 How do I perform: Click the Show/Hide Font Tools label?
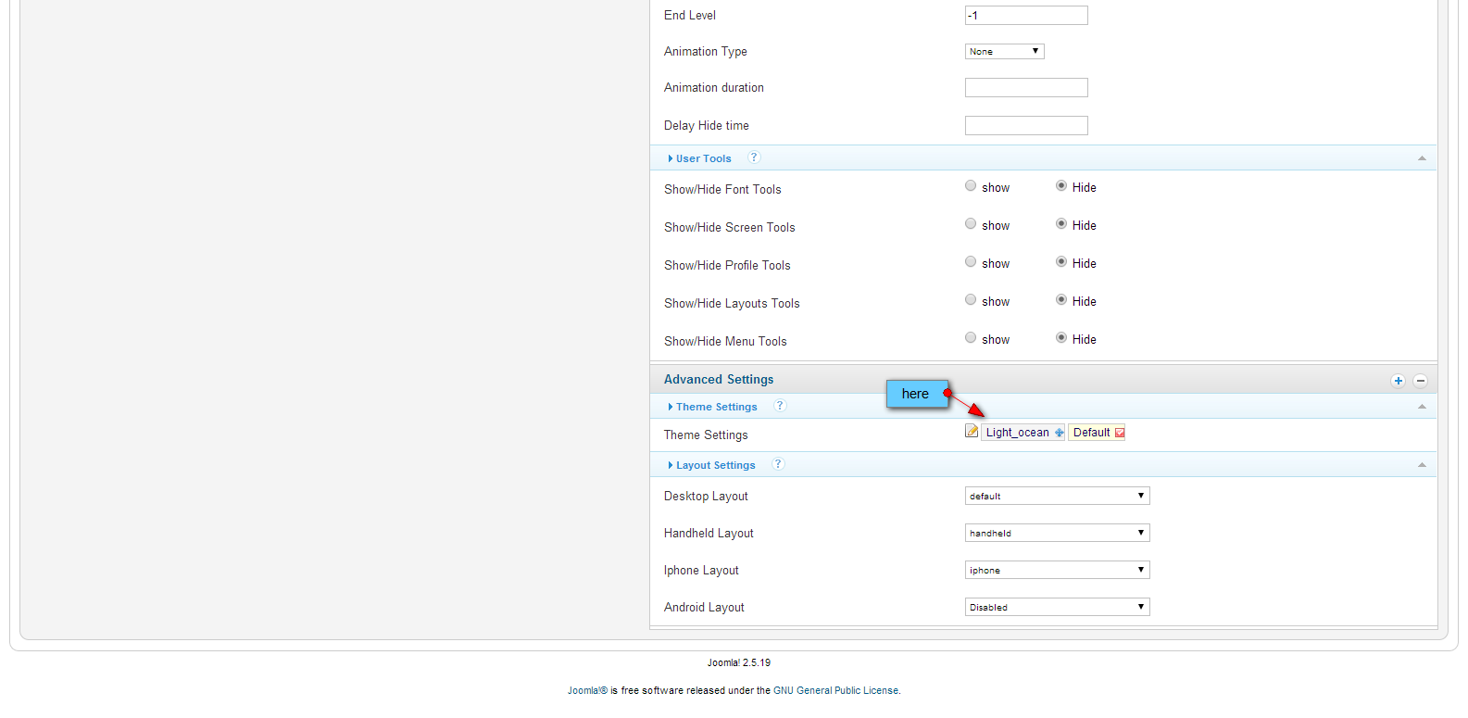pyautogui.click(x=722, y=190)
